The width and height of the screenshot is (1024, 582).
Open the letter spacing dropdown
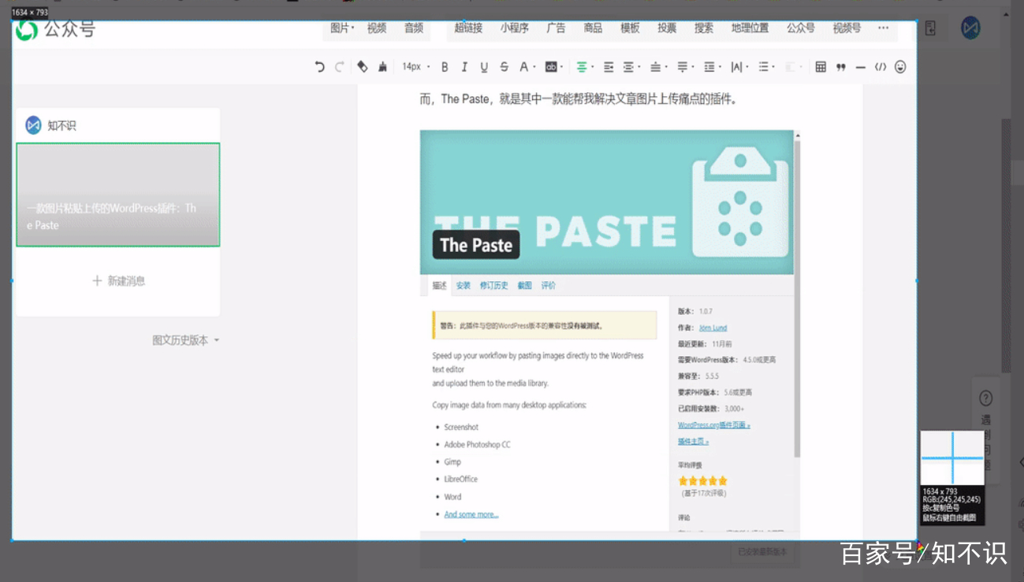tap(739, 67)
